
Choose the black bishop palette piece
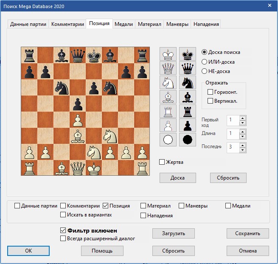(187, 97)
